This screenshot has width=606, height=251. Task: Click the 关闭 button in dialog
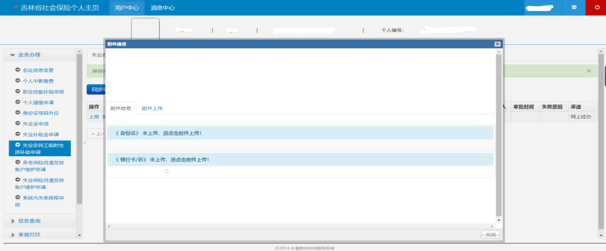tap(490, 234)
